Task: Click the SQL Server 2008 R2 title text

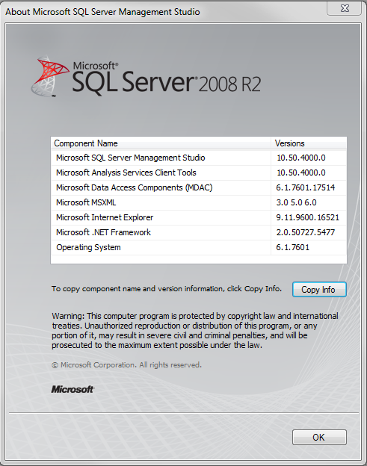Action: (x=167, y=80)
